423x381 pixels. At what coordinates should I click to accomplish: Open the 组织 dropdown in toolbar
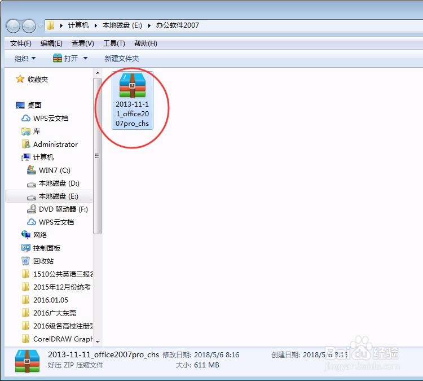[x=25, y=58]
